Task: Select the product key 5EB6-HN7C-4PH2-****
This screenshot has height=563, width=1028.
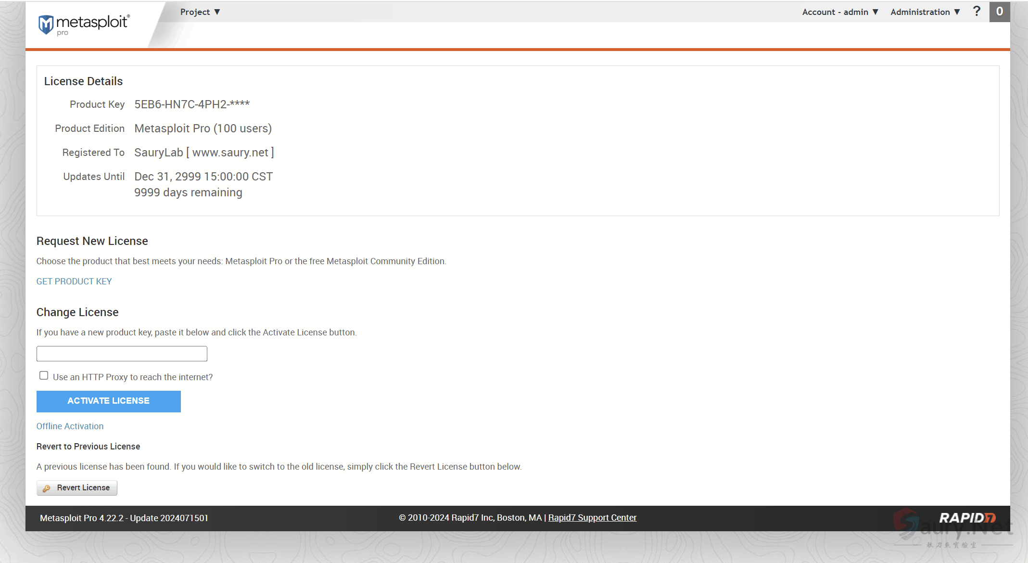Action: (192, 104)
